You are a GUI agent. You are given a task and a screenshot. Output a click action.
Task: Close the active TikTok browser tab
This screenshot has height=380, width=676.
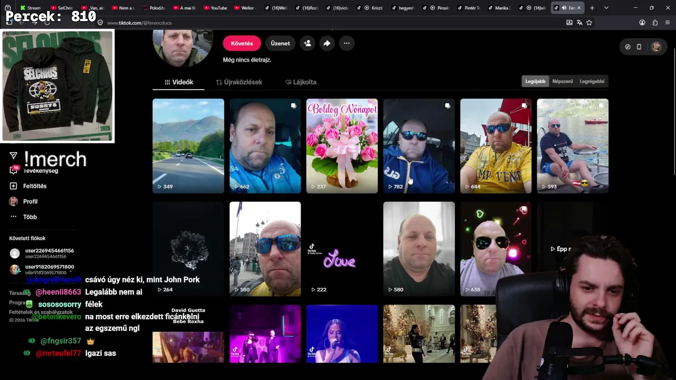point(579,8)
